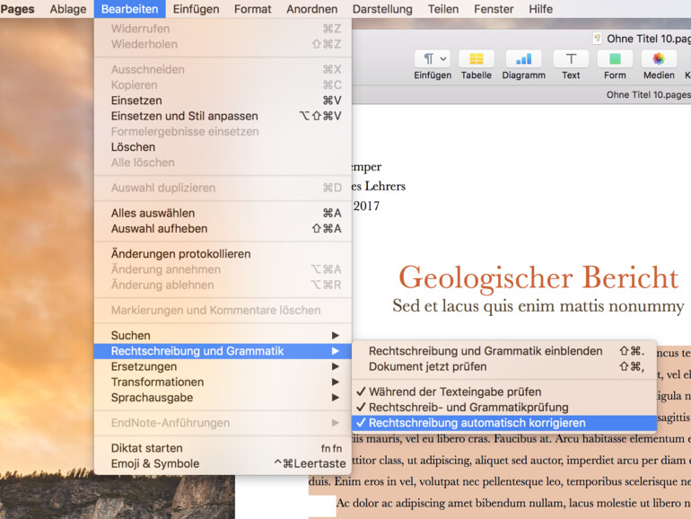
Task: Expand the Transformationen submenu
Action: (x=223, y=382)
